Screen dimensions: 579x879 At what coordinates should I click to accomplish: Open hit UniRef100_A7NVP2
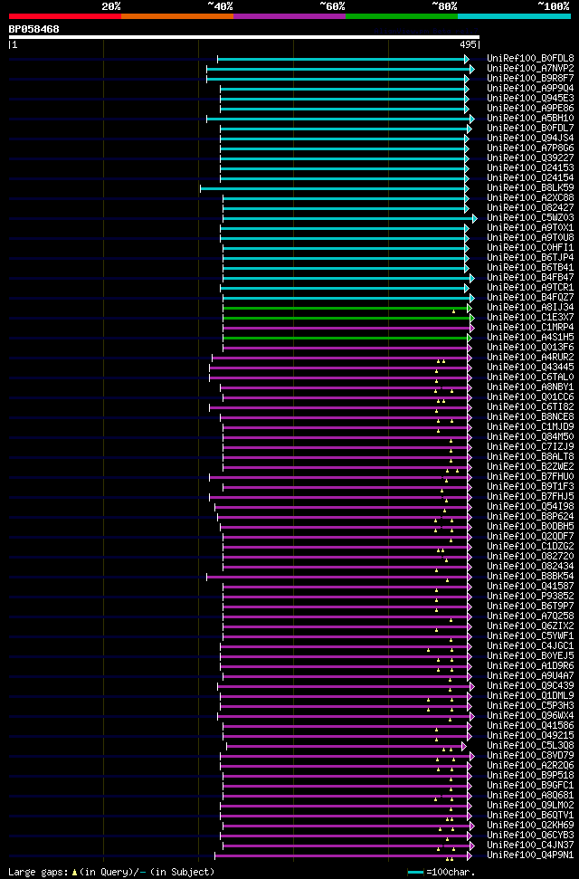530,69
